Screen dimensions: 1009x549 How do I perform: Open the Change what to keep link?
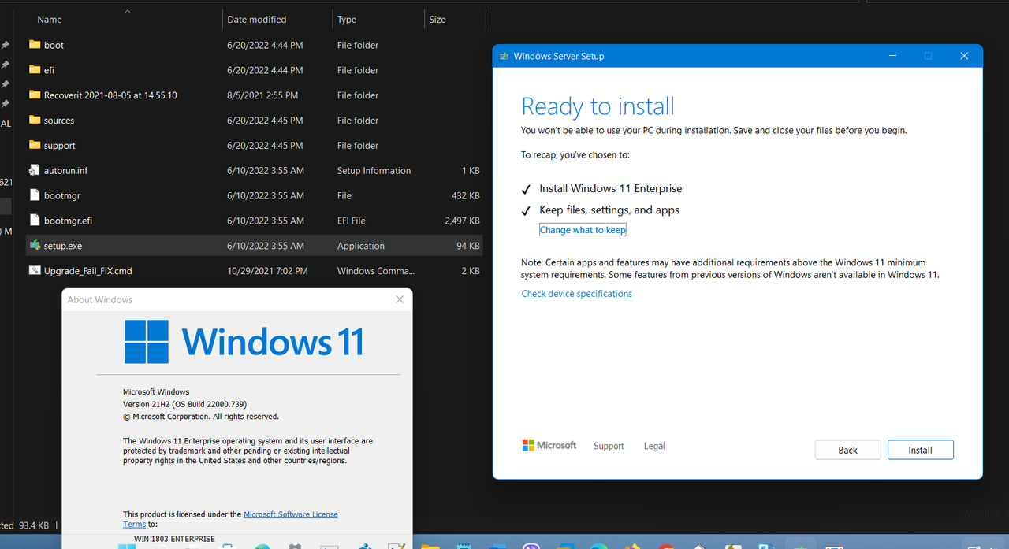[583, 230]
